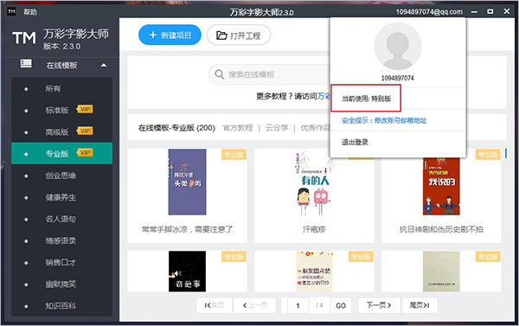
Task: Open the 帮助 menu
Action: pyautogui.click(x=29, y=12)
